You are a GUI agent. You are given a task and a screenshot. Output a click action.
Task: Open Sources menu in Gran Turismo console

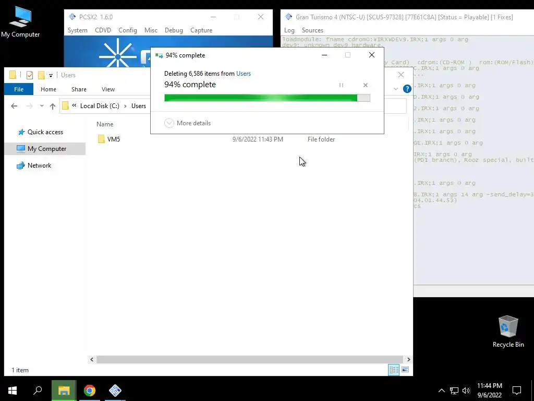312,30
